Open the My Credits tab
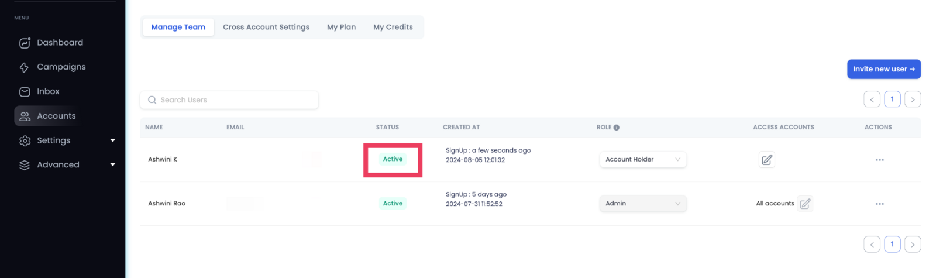Screen dimensions: 936x278 (x=393, y=27)
